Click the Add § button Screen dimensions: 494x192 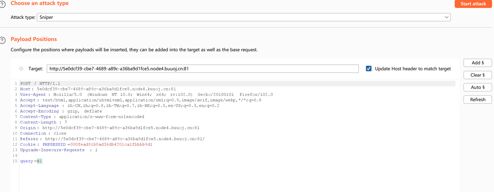(478, 63)
